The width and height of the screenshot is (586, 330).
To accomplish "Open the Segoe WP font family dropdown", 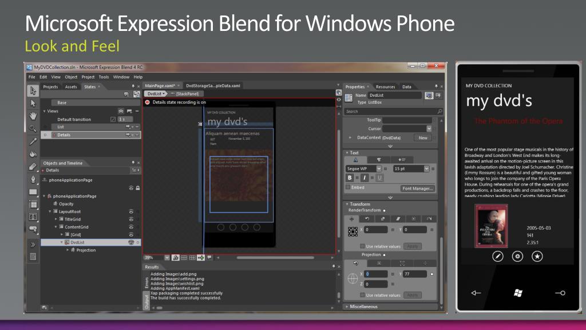I will point(379,169).
